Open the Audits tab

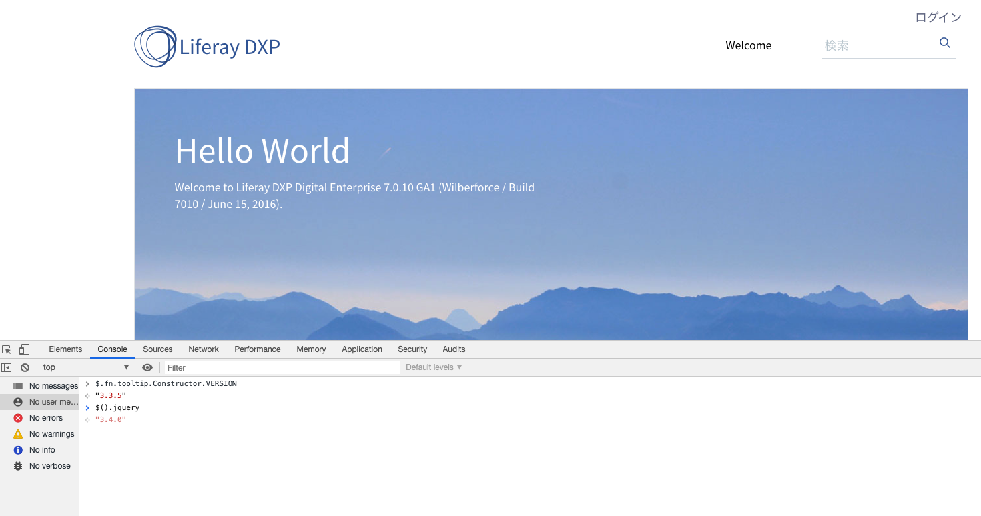[454, 349]
